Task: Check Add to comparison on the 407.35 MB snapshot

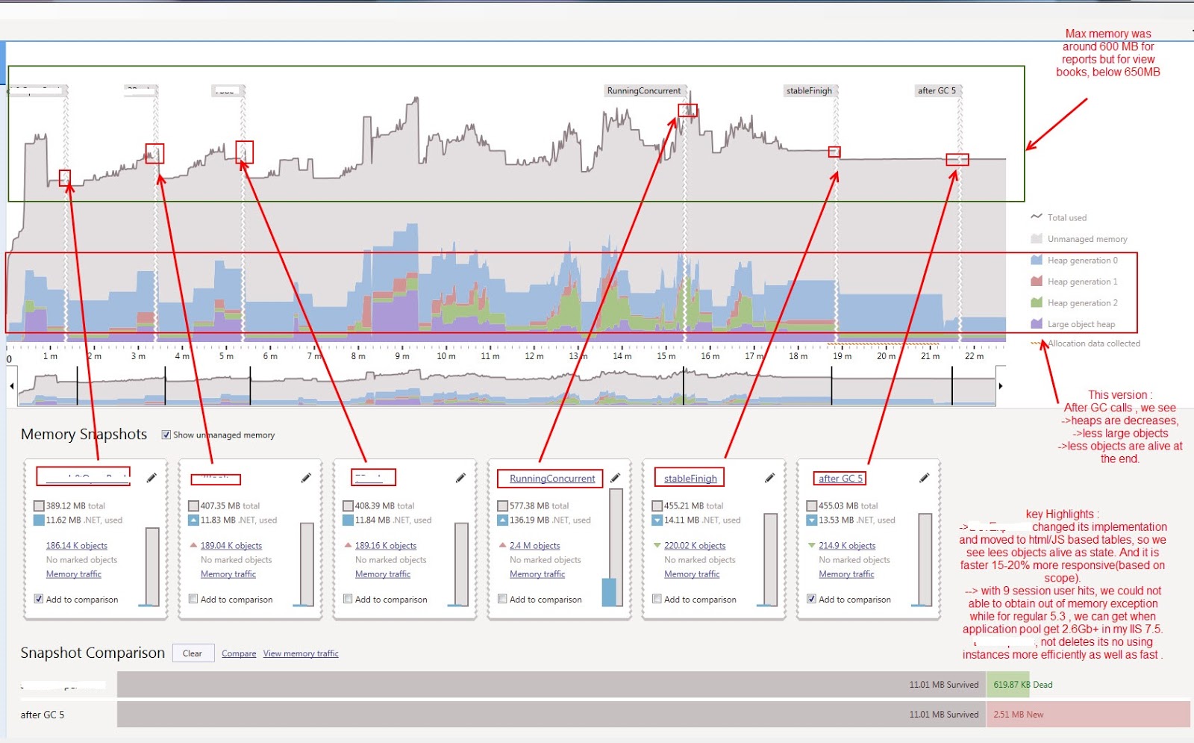Action: pyautogui.click(x=193, y=599)
